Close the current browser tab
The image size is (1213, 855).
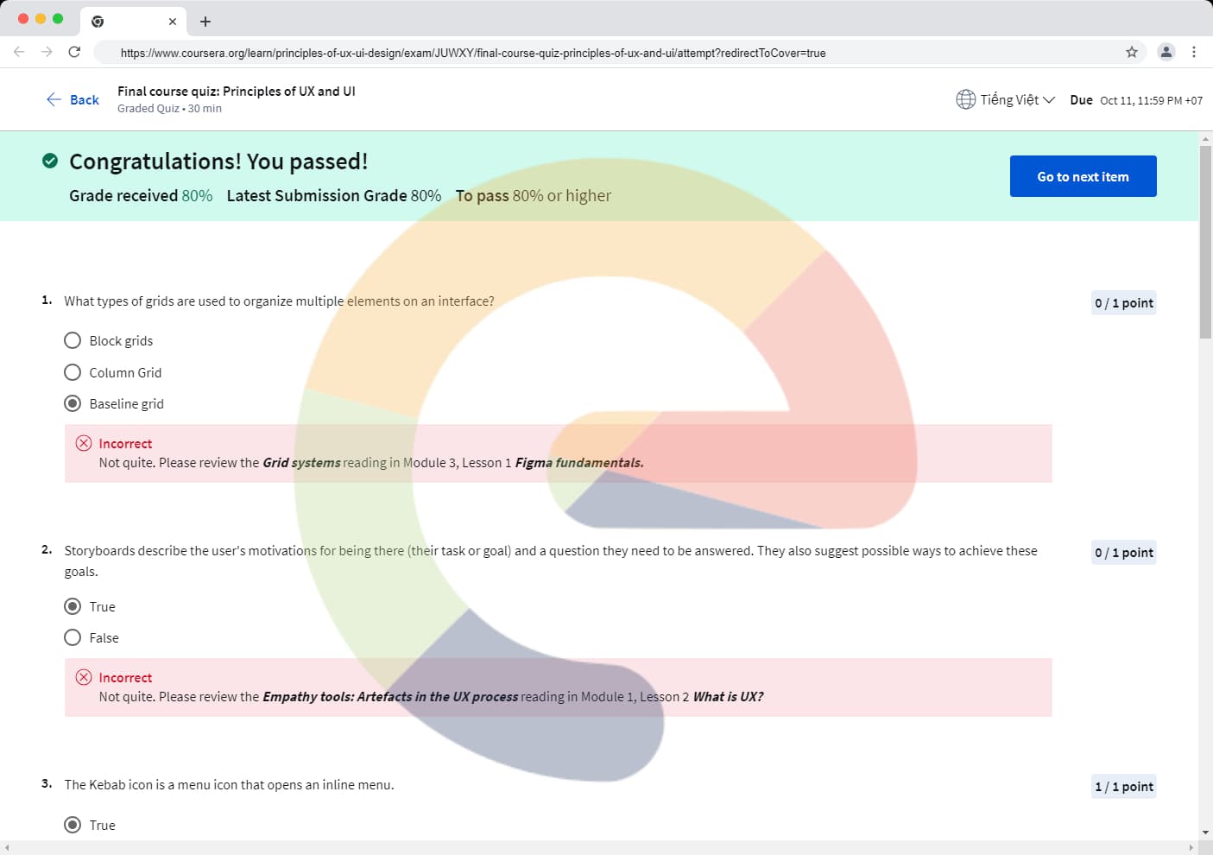tap(173, 22)
